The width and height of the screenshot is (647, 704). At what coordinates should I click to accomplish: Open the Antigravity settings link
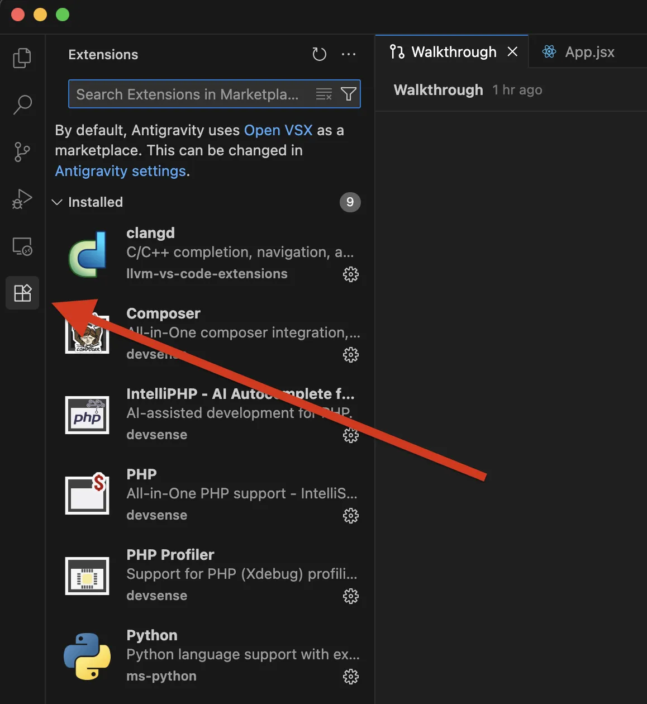pyautogui.click(x=120, y=171)
